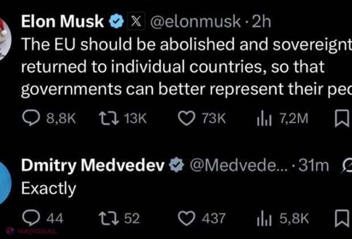
Task: Retweet Elon Musk's EU post
Action: [105, 119]
